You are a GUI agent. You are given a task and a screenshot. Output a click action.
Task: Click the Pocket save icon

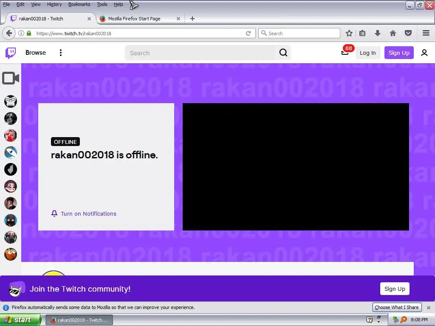[408, 33]
